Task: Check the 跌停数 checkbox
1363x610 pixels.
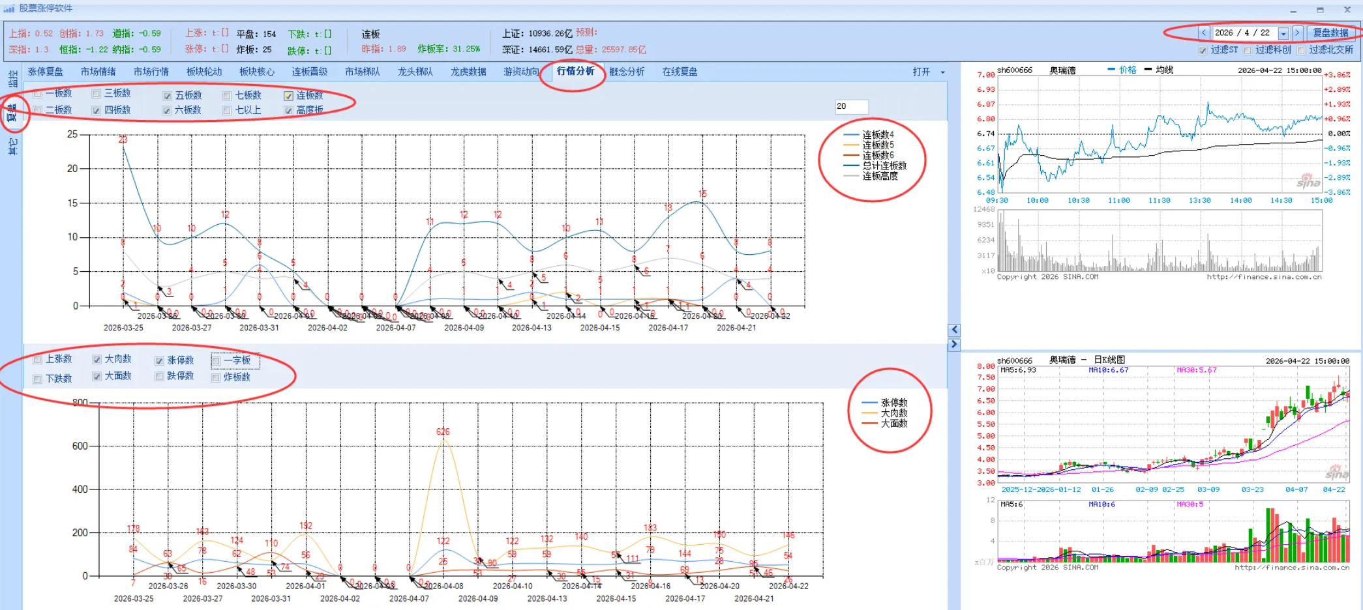Action: pos(159,376)
